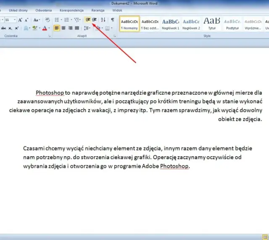This screenshot has height=240, width=269.
Task: Open the Odwołania tab
Action: 44,10
